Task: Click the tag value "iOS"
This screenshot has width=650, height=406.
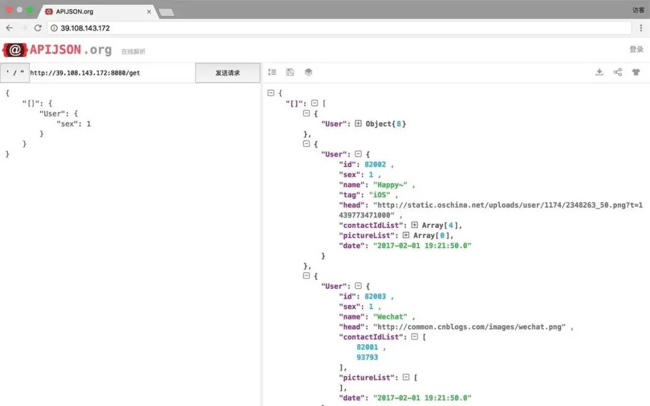Action: pyautogui.click(x=379, y=195)
